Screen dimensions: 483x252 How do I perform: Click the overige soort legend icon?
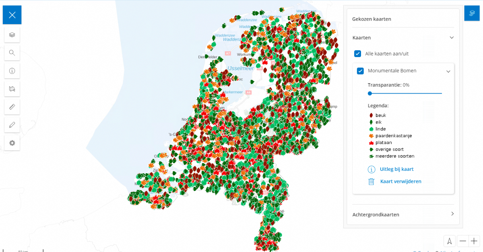pos(371,150)
